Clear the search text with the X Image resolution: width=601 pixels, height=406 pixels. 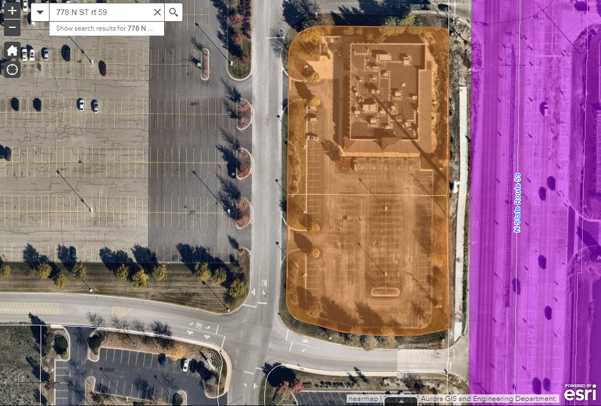157,12
